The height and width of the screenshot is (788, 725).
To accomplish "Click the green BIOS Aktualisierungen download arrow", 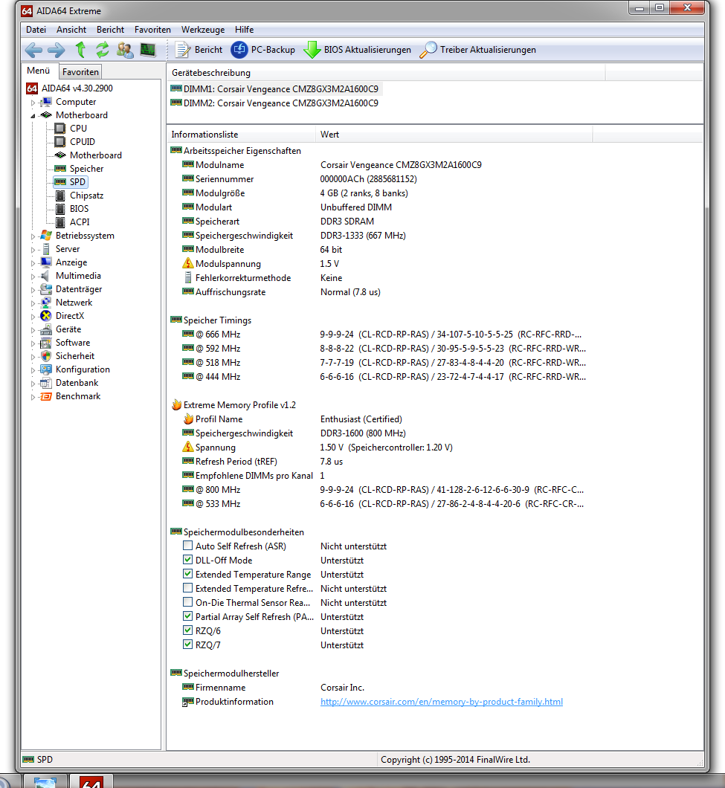I will (x=312, y=50).
